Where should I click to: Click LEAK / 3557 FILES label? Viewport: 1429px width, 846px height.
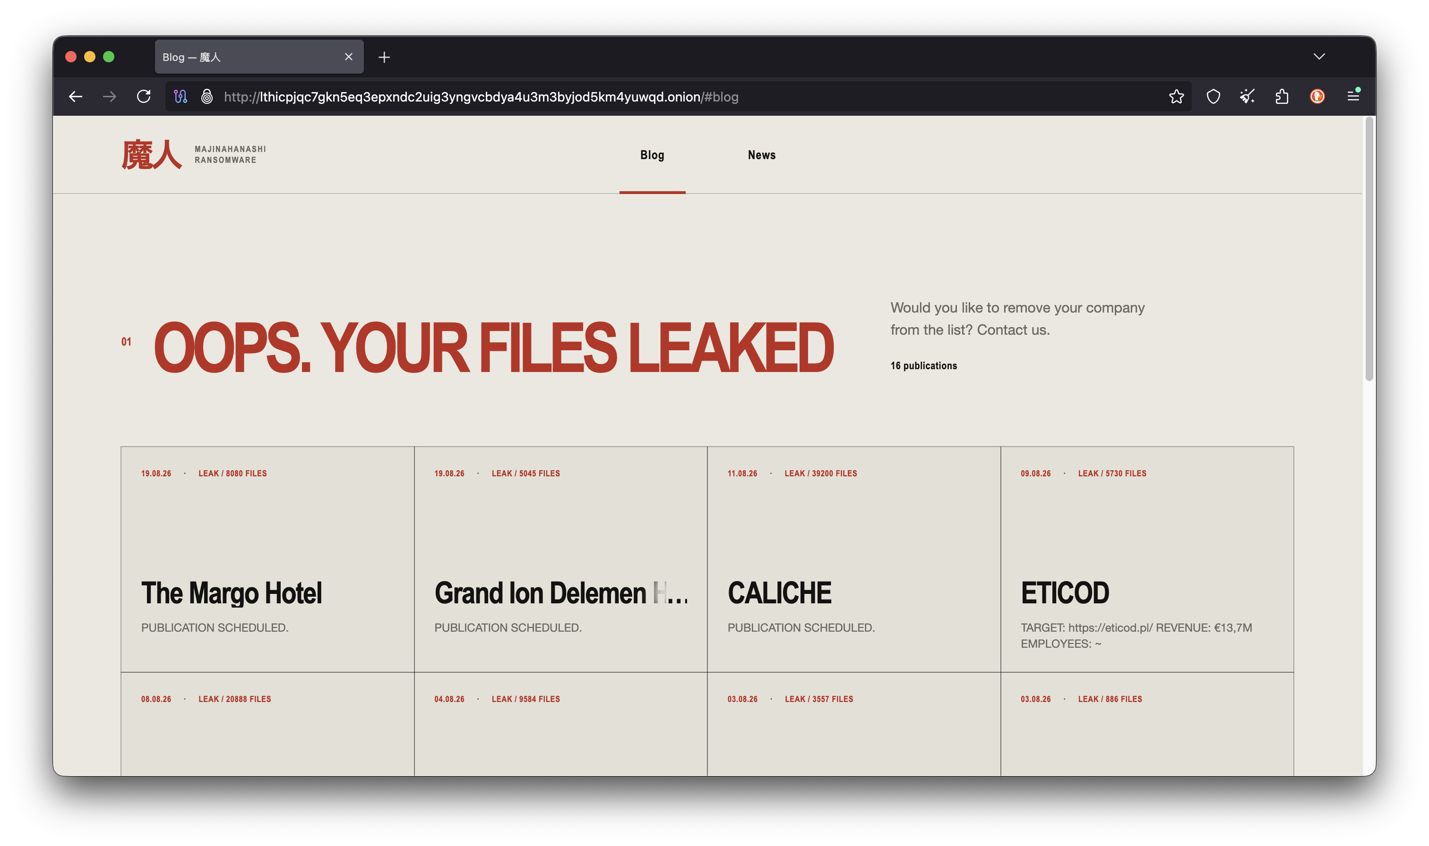[819, 700]
